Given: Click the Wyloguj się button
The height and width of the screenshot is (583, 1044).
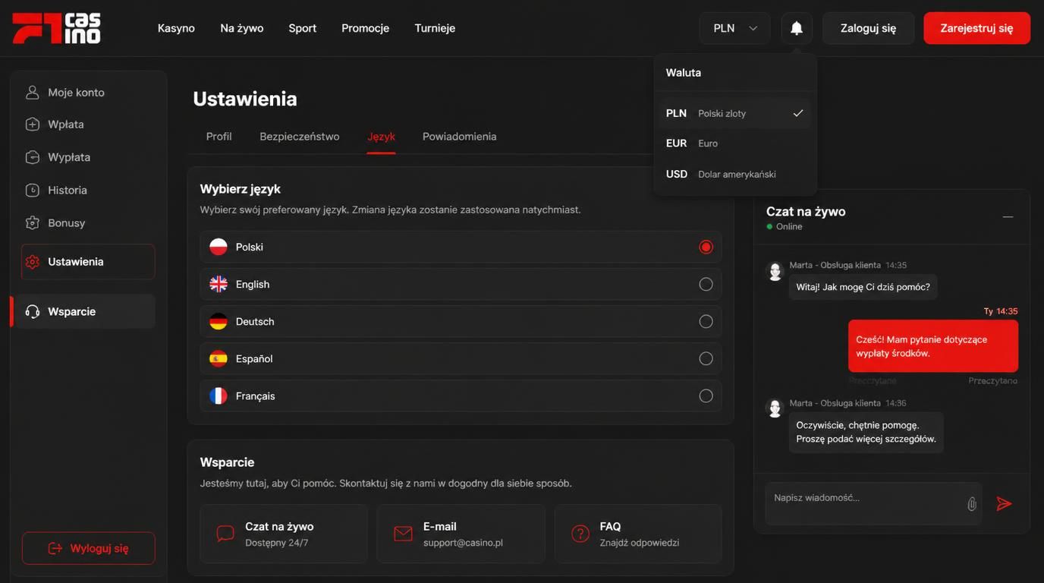Looking at the screenshot, I should coord(88,548).
